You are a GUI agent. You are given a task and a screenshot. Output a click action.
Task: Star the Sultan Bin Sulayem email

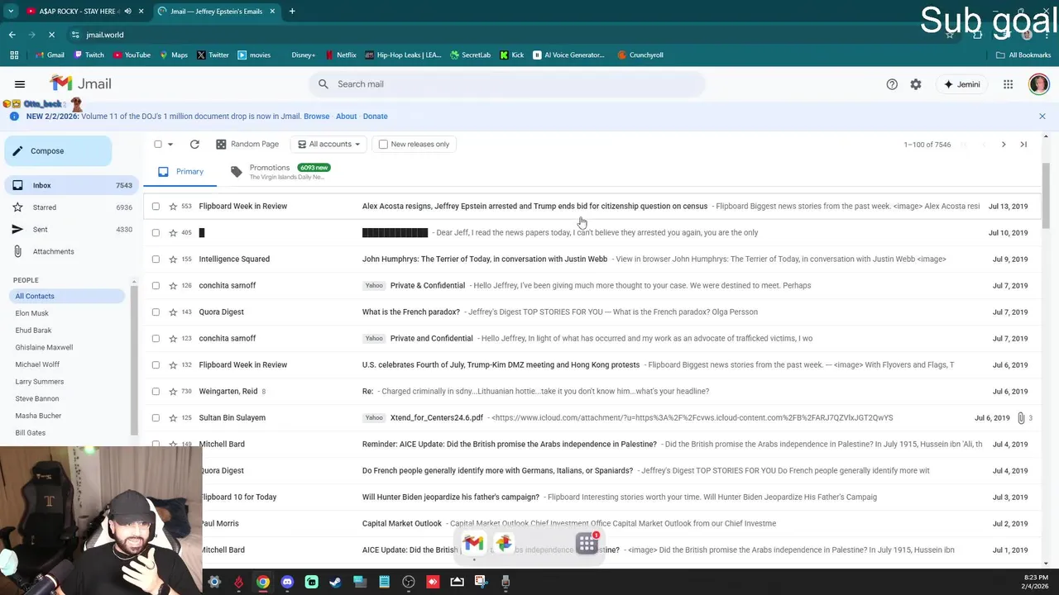coord(173,418)
